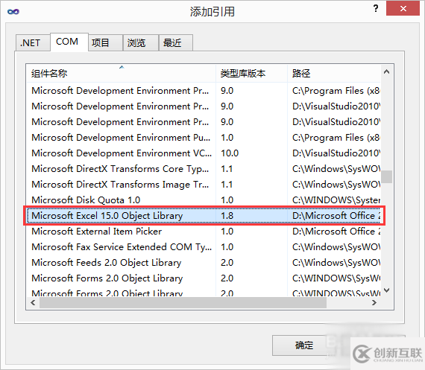Click C:\WINDOWS\Syster path of Disk Quota row
Viewport: 425px width, 370px height.
pyautogui.click(x=336, y=200)
